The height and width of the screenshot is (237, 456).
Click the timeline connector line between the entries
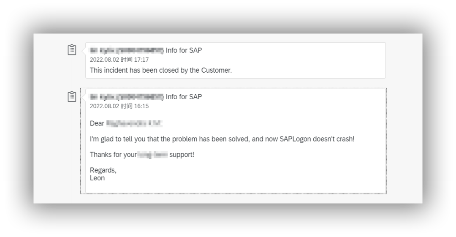tap(72, 73)
